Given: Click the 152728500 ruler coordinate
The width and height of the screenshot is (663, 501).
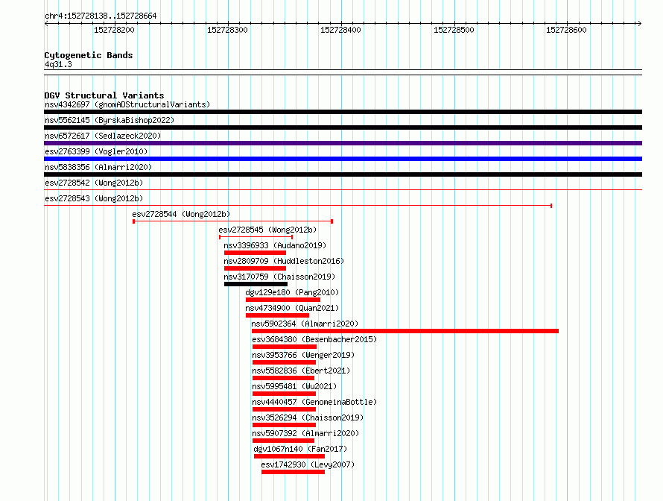Looking at the screenshot, I should (x=454, y=30).
